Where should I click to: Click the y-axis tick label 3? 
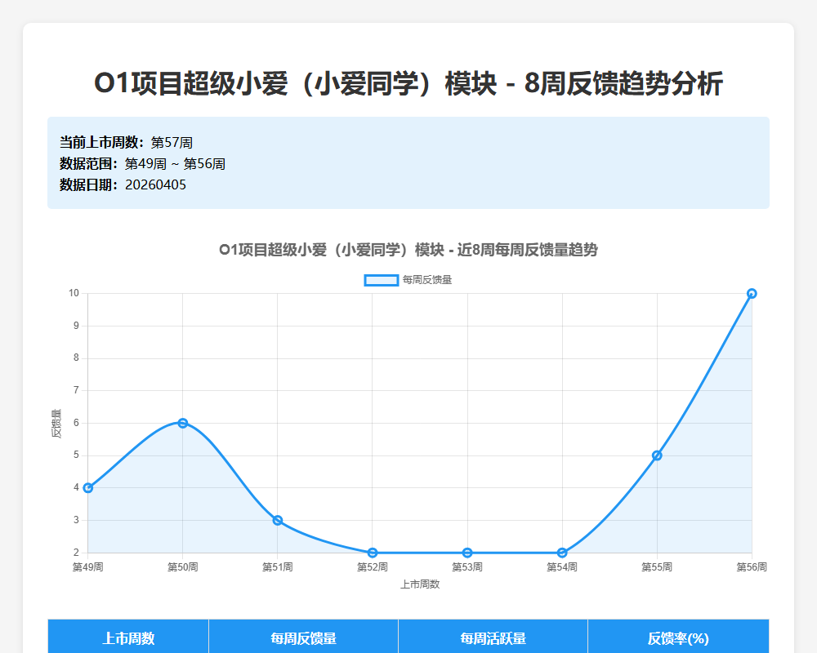tap(77, 520)
